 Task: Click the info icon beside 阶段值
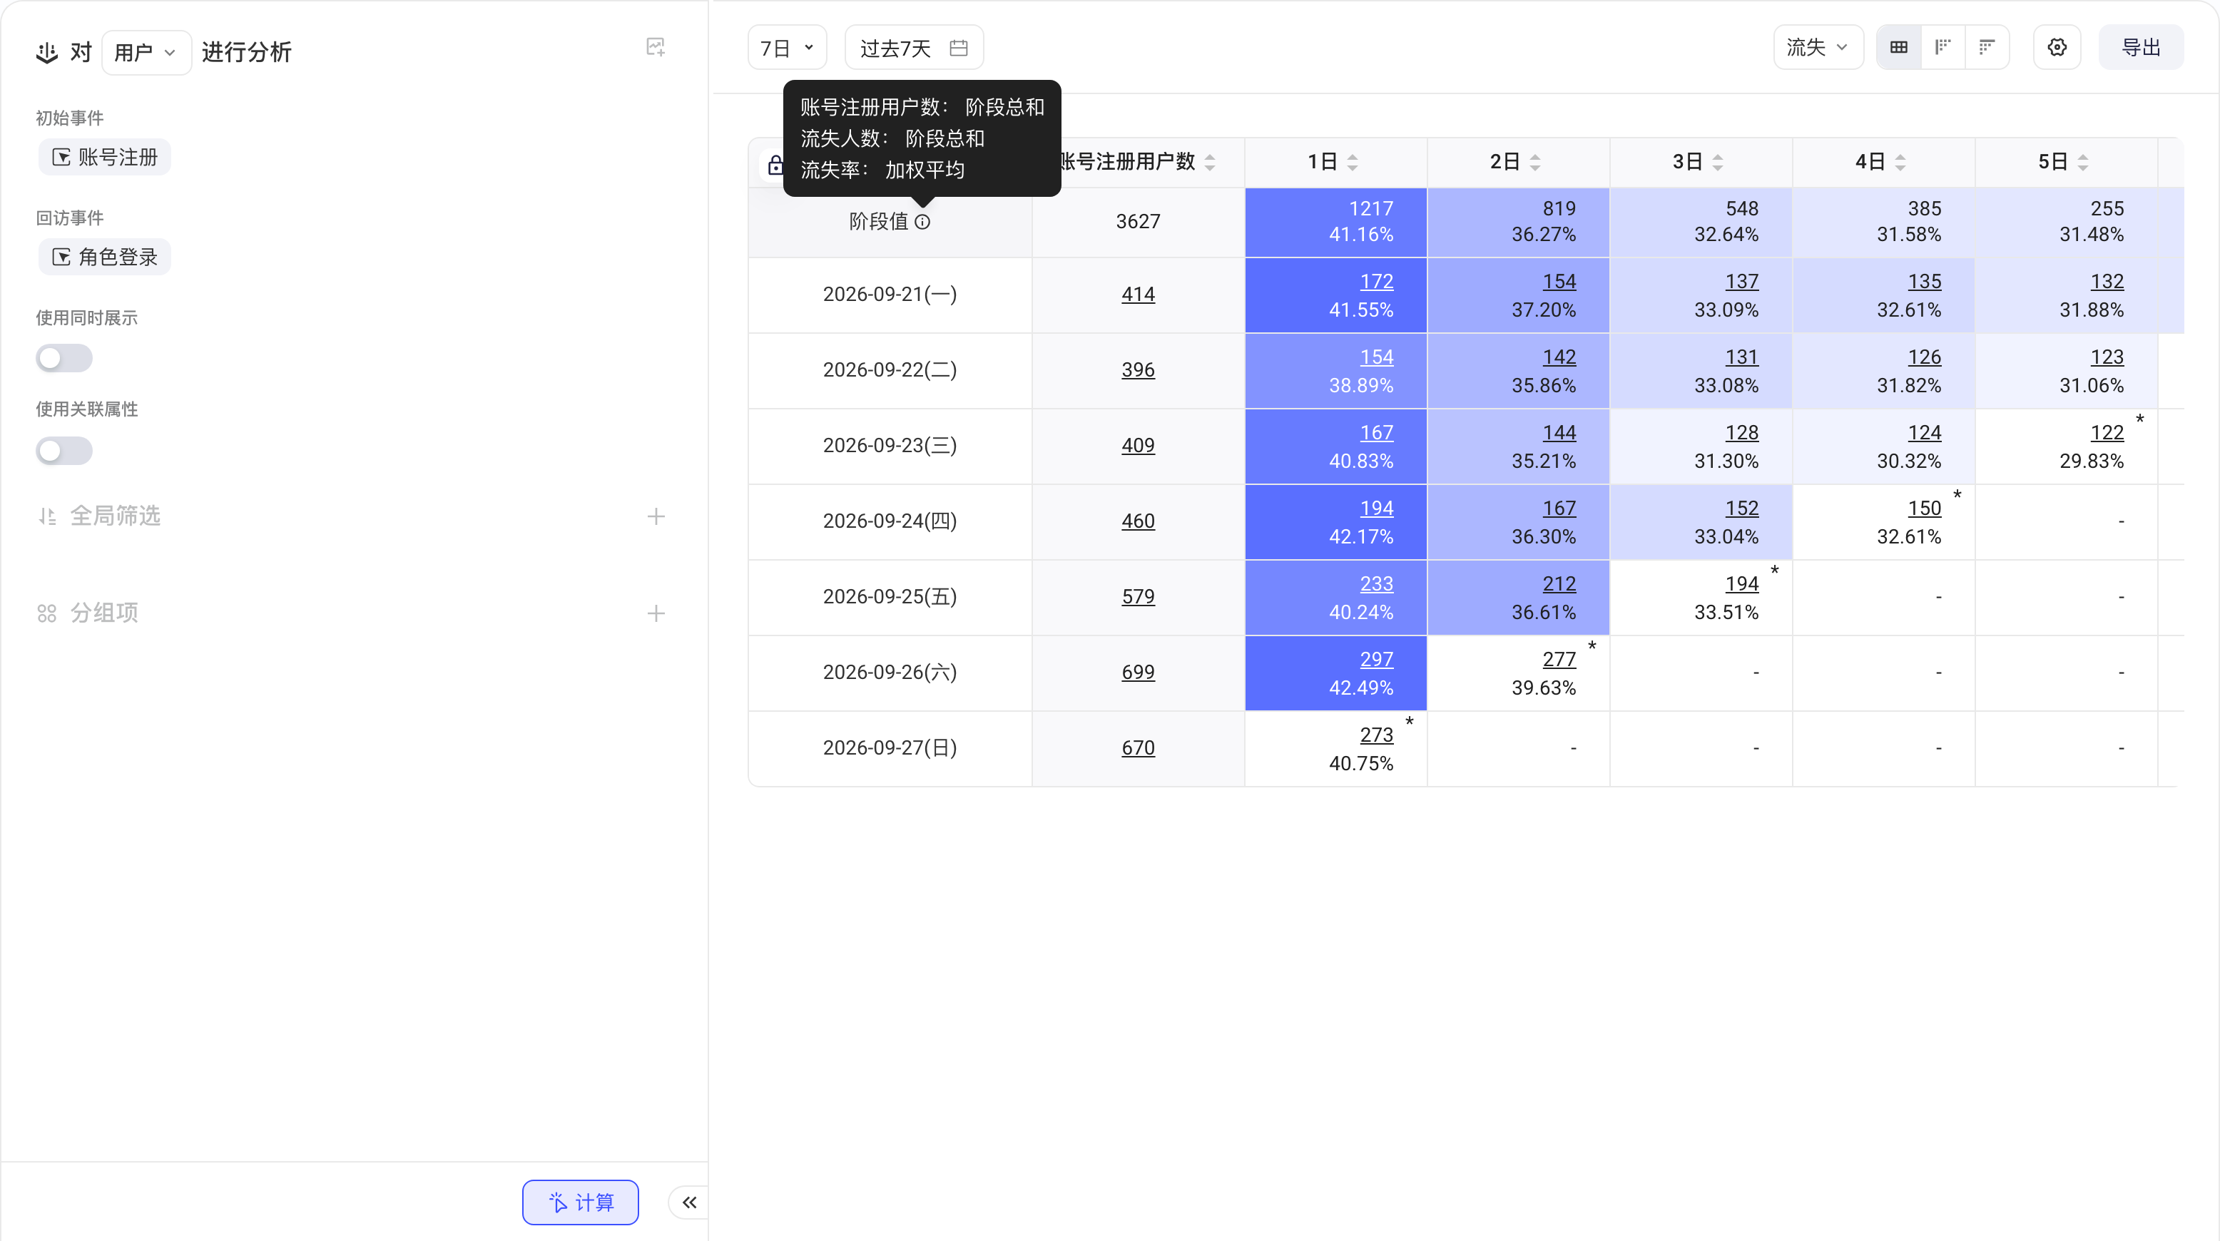pyautogui.click(x=922, y=222)
